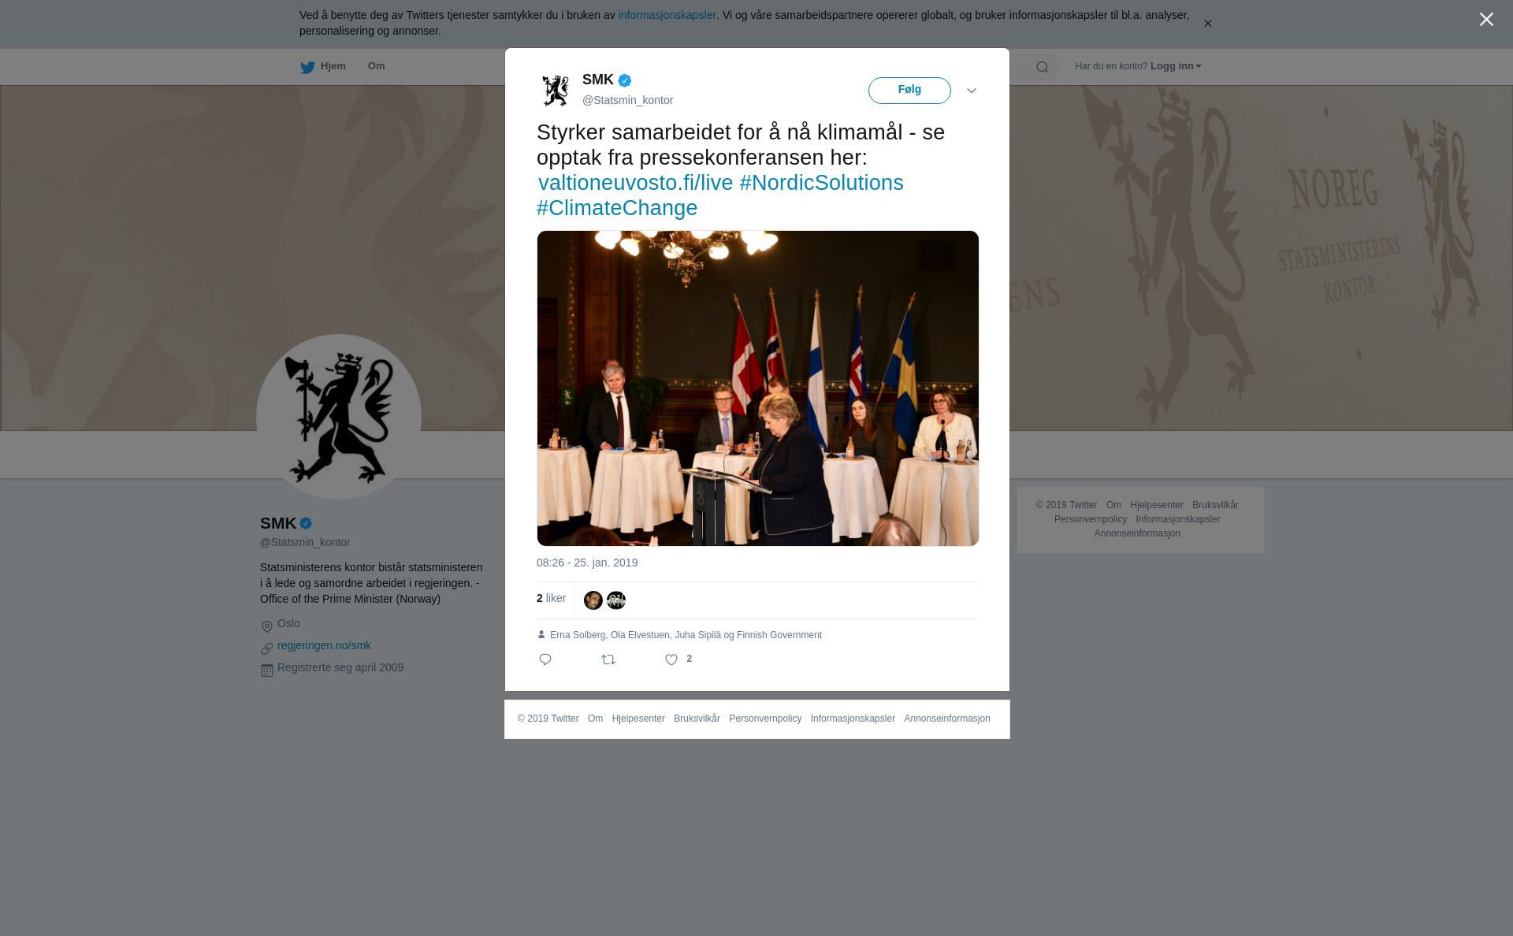Open the Logg inn dropdown
The image size is (1513, 936).
tap(1176, 66)
